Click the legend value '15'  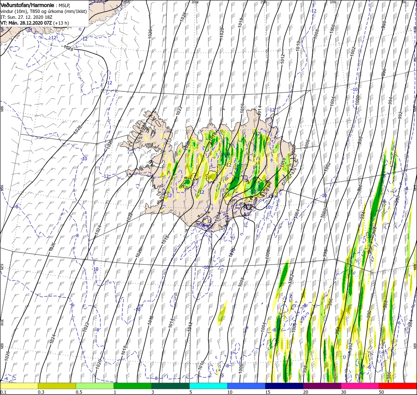pyautogui.click(x=268, y=392)
